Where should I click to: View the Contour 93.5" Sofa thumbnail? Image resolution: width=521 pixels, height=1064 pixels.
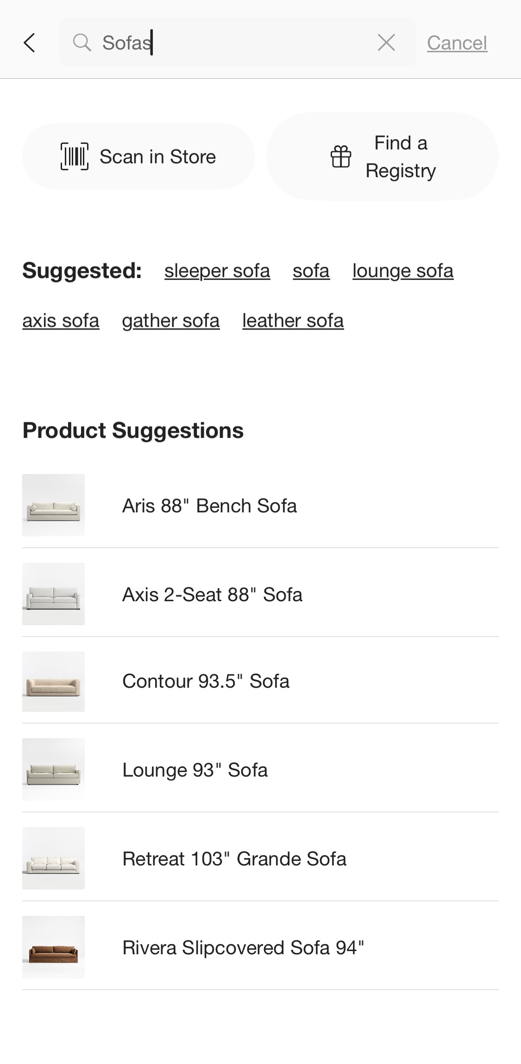pos(54,682)
